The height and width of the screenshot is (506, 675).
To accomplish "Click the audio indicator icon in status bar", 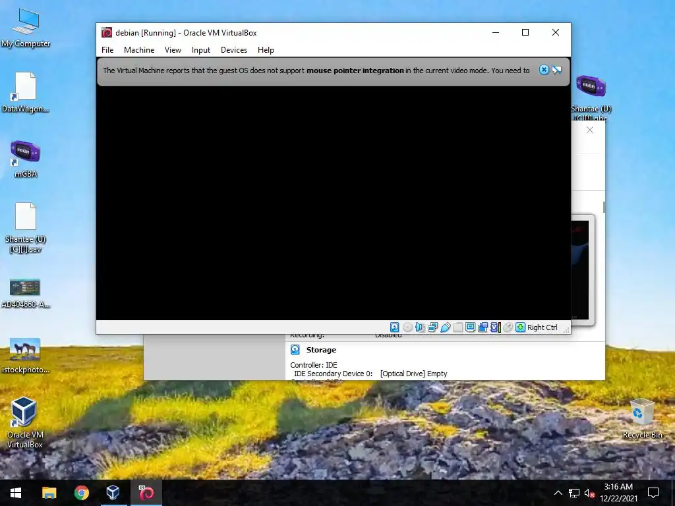I will 420,327.
